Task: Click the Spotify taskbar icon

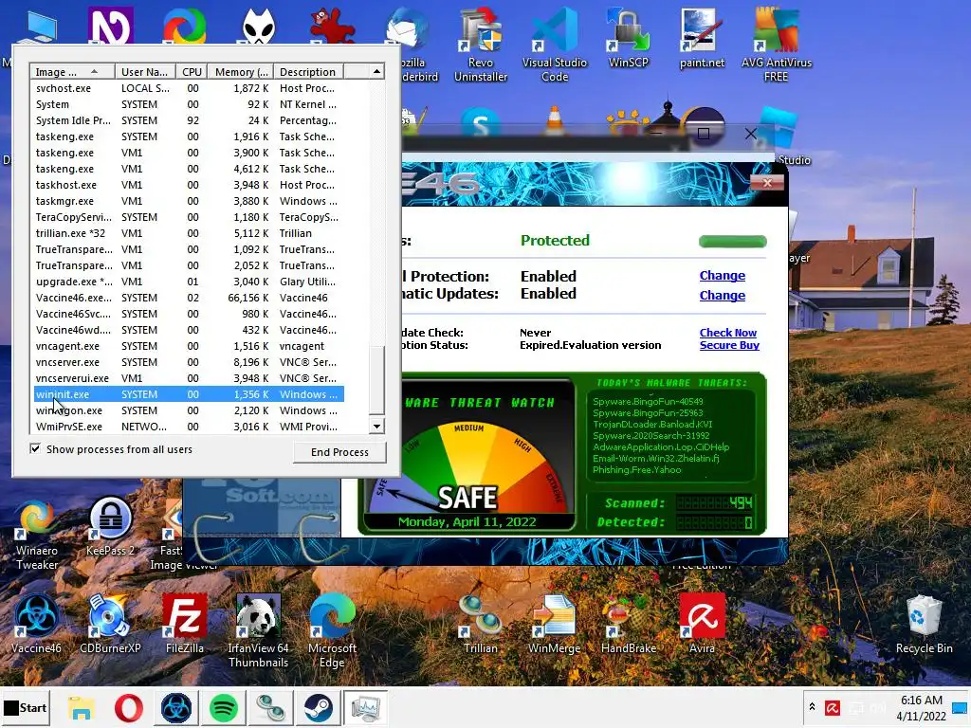Action: (x=224, y=708)
